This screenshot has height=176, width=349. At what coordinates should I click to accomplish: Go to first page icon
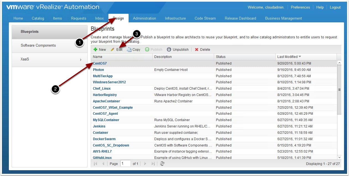click(x=96, y=164)
